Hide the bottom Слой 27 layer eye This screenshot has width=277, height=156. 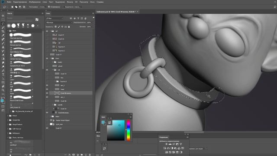(47, 128)
